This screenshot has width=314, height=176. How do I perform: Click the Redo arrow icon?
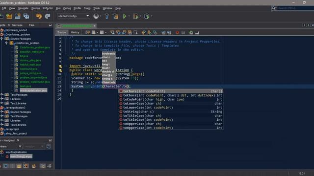tap(48, 16)
